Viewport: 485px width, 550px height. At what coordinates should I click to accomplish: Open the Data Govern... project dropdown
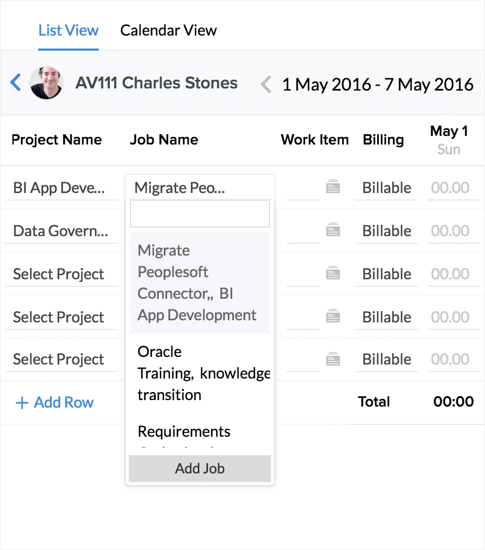click(61, 231)
